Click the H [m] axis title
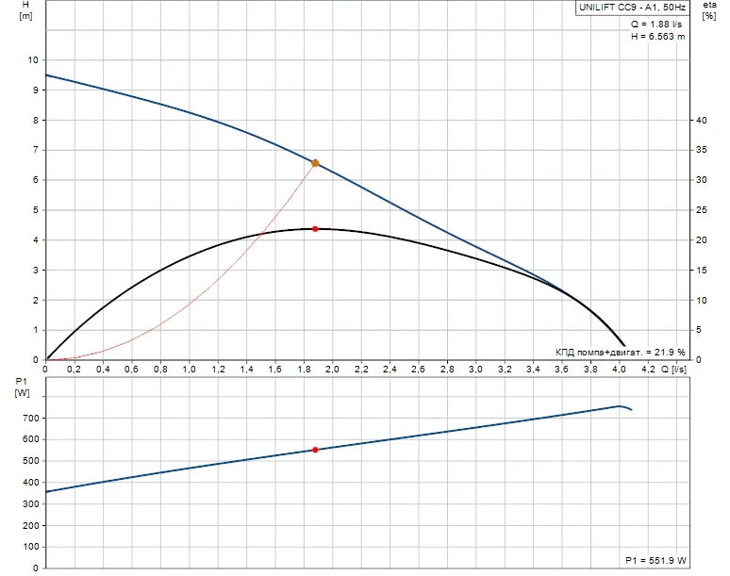 click(x=25, y=11)
